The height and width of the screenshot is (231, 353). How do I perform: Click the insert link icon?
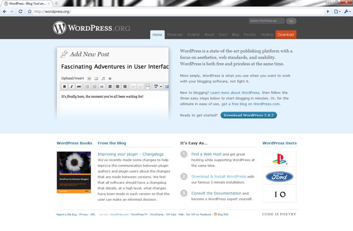[x=133, y=86]
